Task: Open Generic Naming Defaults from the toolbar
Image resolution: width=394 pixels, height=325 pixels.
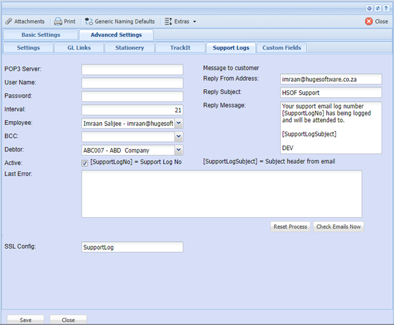Action: click(x=89, y=21)
